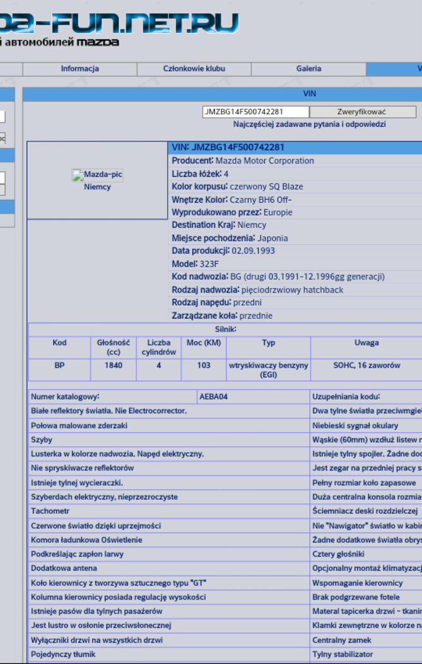Viewport: 422px width, 664px height.
Task: Click the 'Kod' column header
Action: tap(59, 347)
